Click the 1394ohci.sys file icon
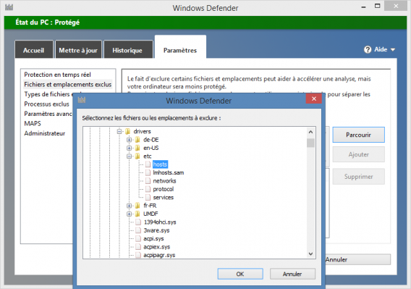411x289 pixels. click(138, 222)
